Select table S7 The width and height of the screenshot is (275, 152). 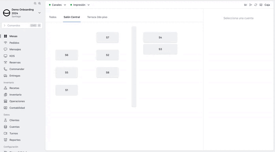point(107,37)
